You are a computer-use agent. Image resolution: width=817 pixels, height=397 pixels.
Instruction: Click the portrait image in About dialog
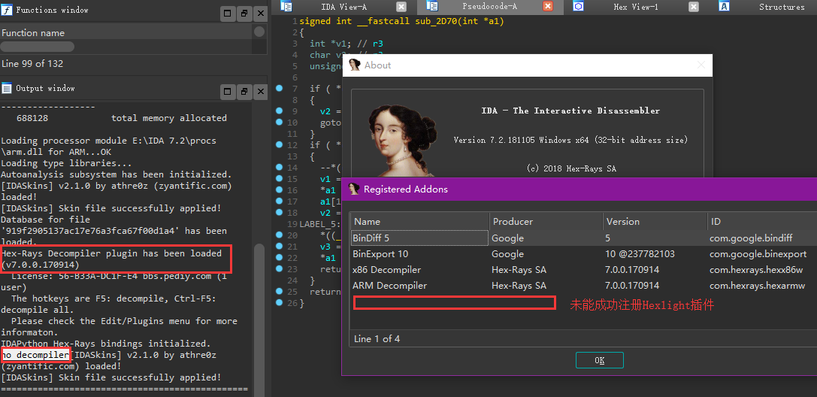tap(401, 141)
